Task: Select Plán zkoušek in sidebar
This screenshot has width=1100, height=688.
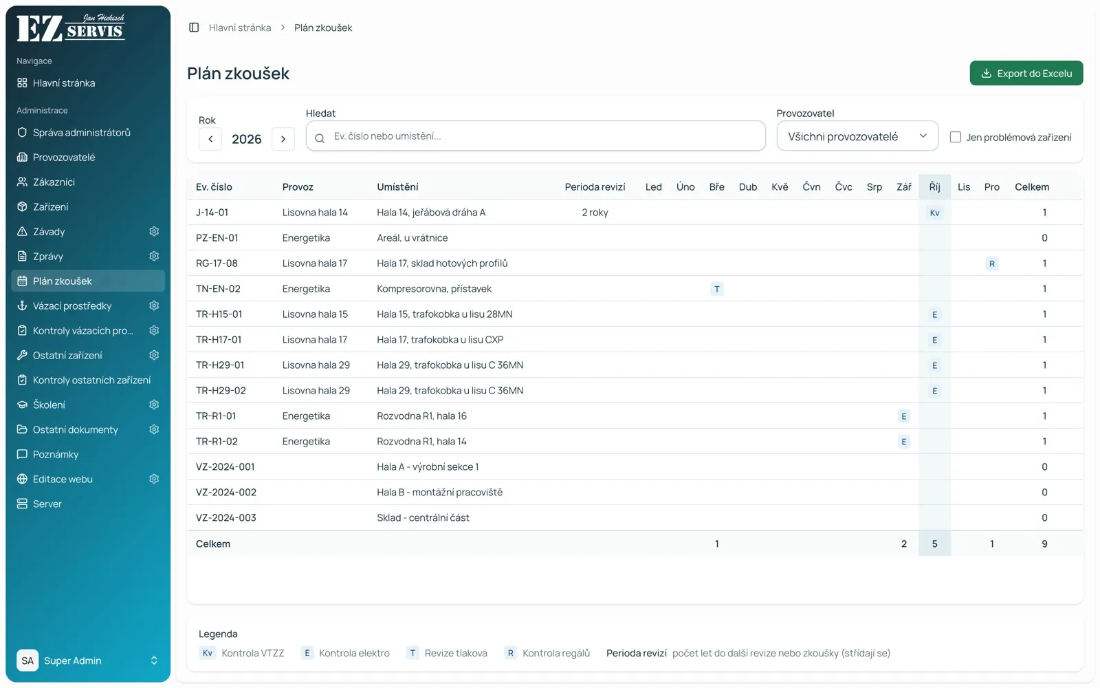Action: click(88, 281)
